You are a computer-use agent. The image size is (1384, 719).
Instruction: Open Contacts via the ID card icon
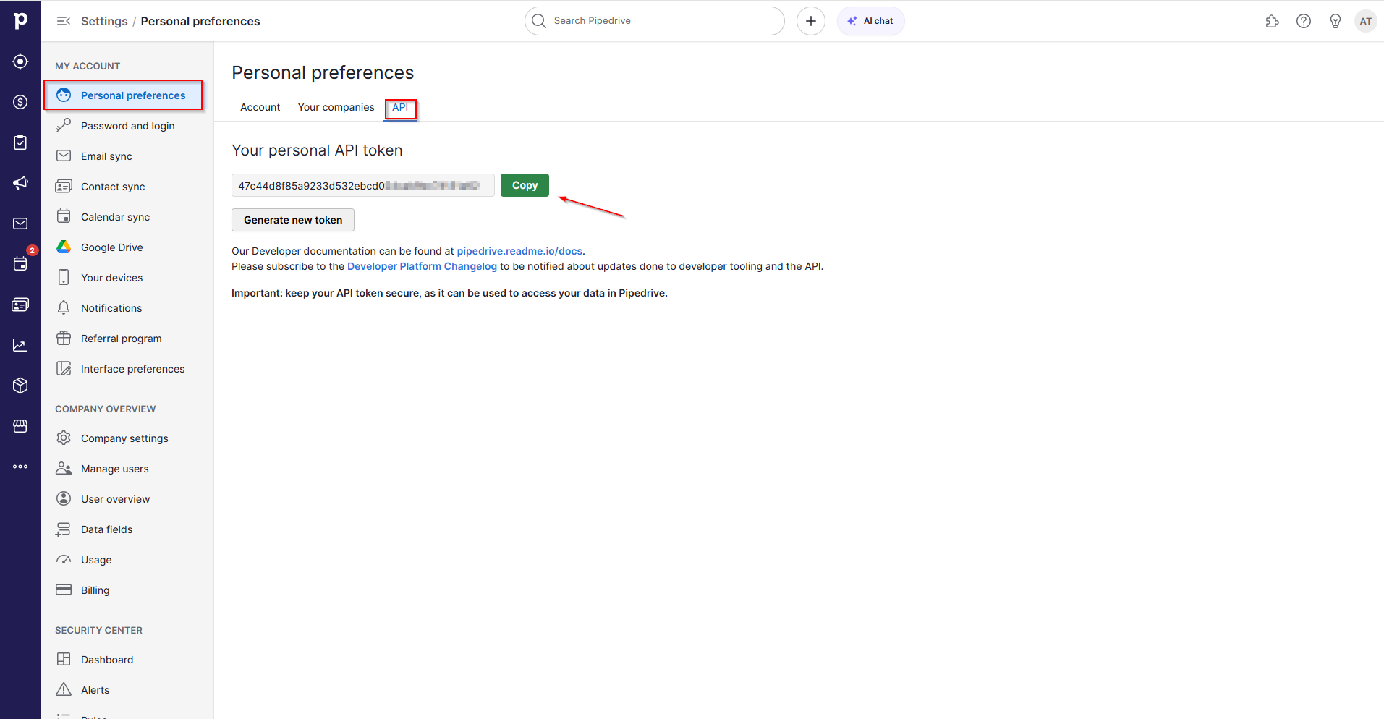20,305
